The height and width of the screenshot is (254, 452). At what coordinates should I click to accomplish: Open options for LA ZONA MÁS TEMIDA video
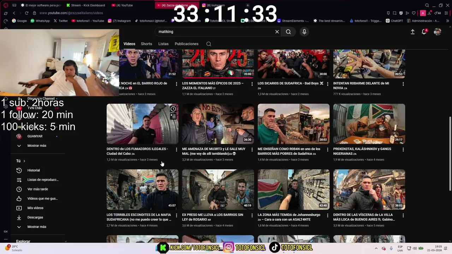click(x=328, y=215)
